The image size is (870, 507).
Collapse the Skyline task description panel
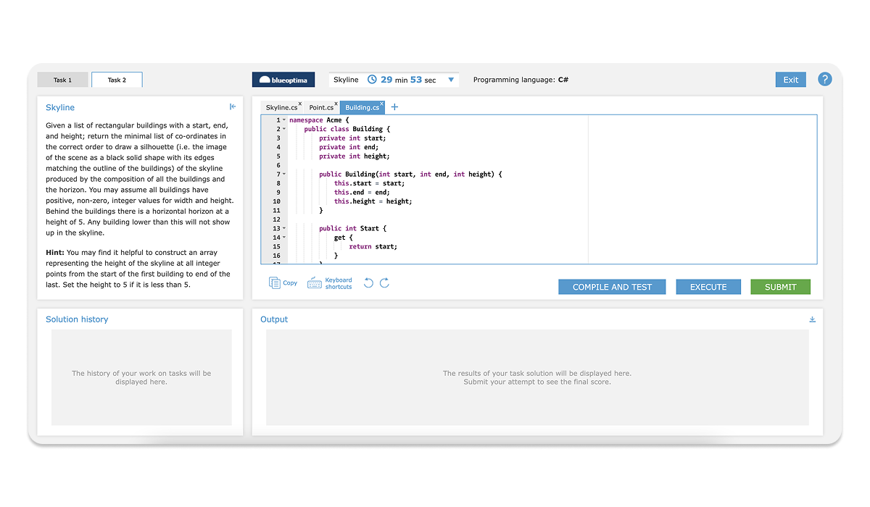tap(233, 107)
